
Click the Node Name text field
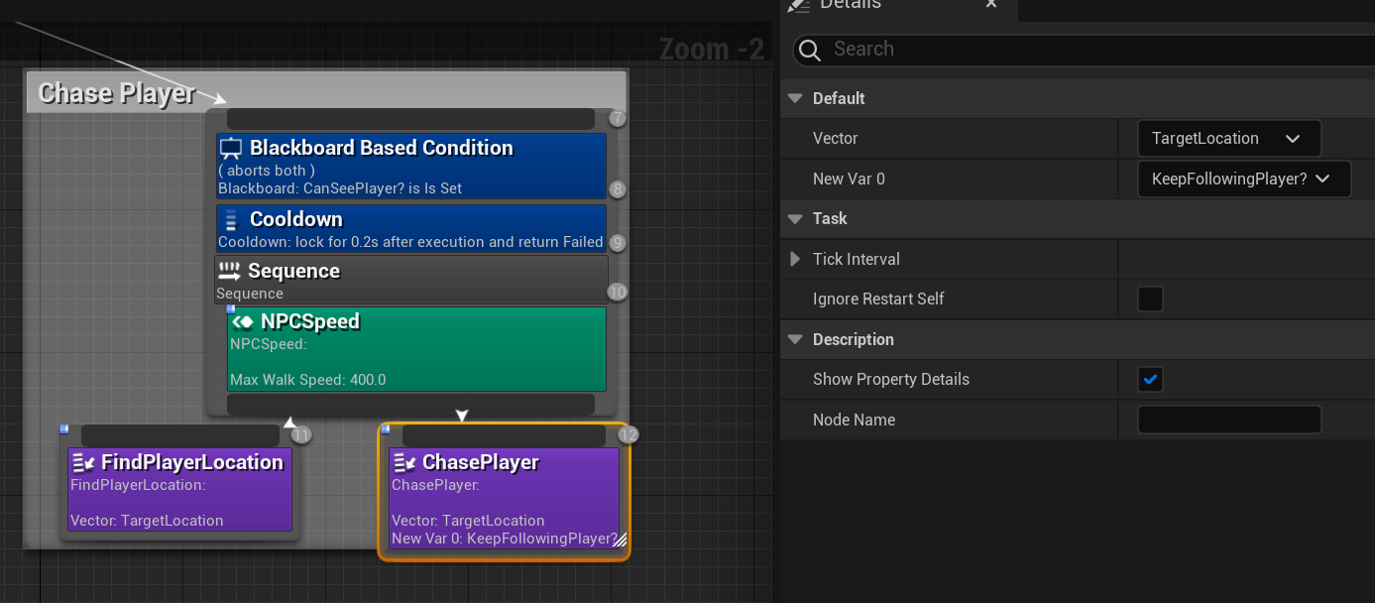click(1229, 420)
